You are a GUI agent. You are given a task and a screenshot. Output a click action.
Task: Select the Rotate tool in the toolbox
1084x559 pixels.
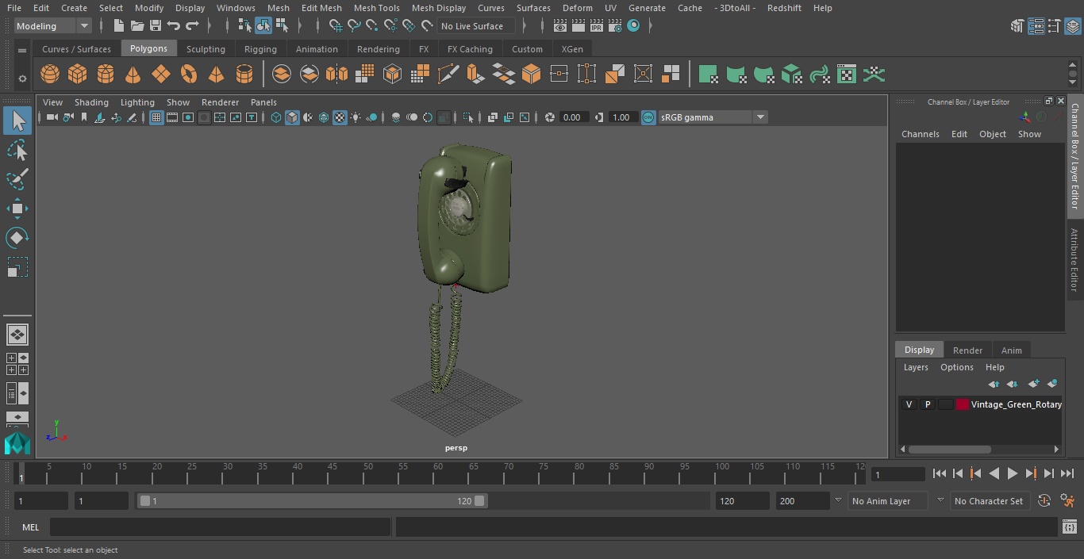pyautogui.click(x=17, y=238)
